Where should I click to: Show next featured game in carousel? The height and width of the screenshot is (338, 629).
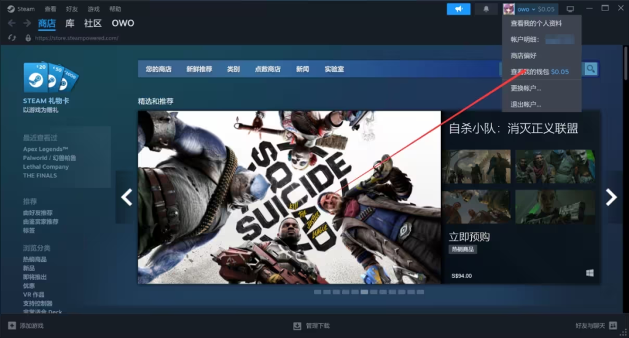(611, 197)
